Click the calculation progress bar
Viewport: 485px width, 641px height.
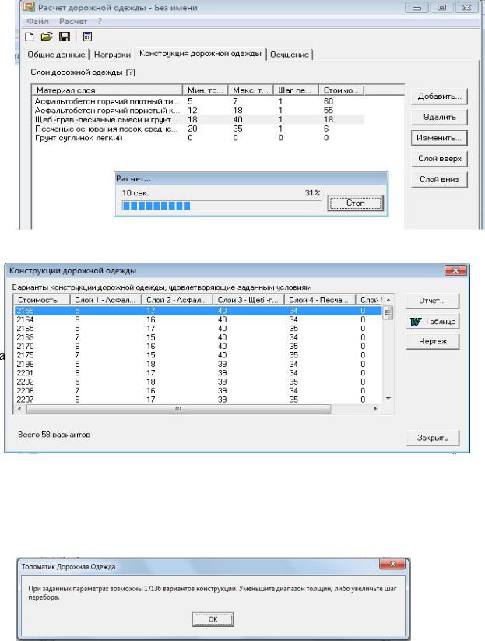click(x=221, y=206)
